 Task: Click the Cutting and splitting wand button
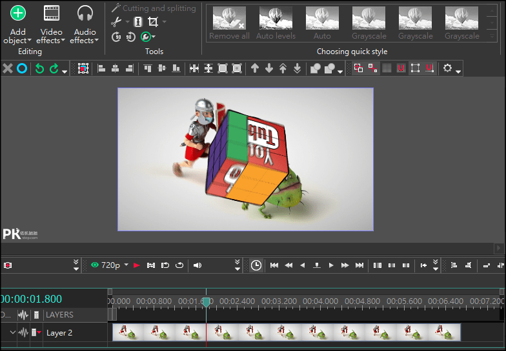[x=154, y=8]
